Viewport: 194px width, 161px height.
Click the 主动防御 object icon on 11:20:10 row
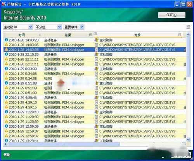(96, 112)
